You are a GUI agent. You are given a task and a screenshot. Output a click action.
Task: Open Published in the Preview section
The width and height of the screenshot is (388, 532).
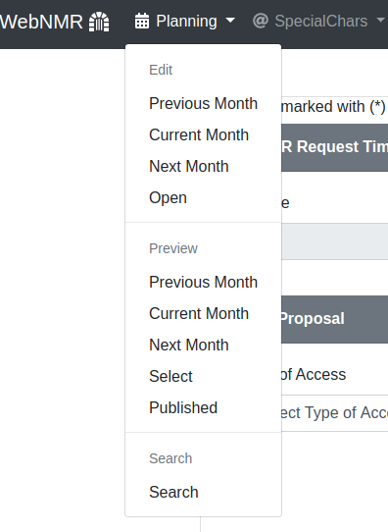[203, 407]
